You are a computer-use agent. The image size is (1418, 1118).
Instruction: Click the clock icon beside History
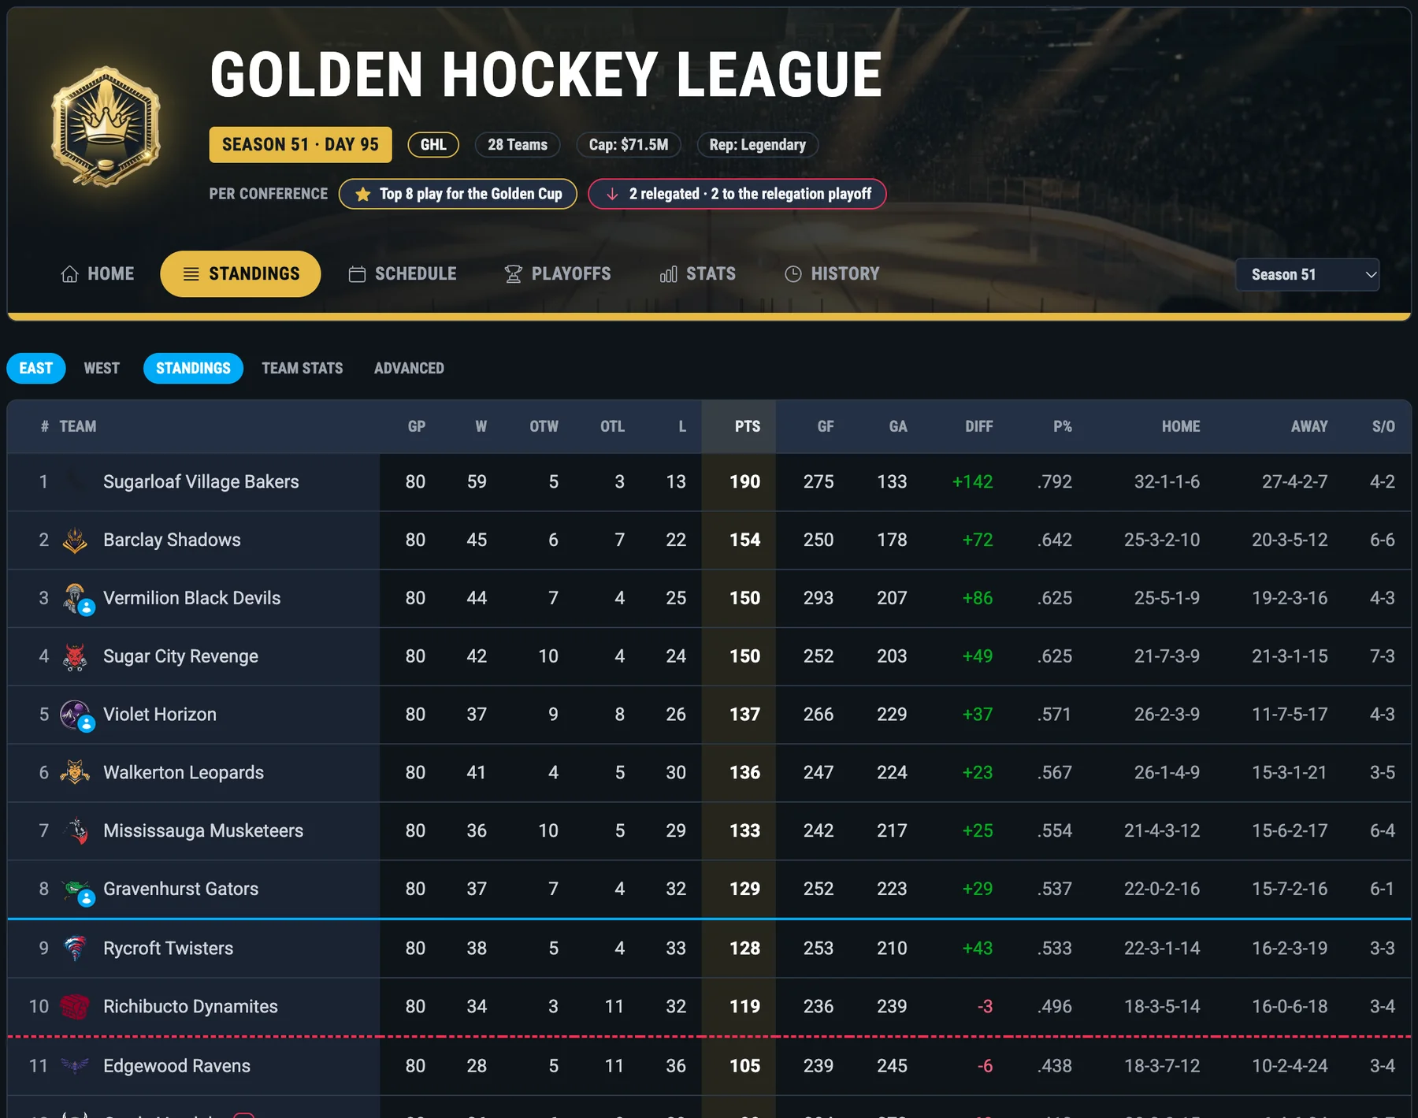793,274
